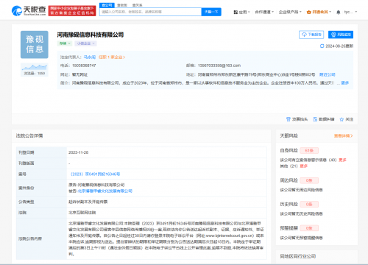368x265 pixels.
Task: Open the Tianyancha logo home link
Action: point(29,10)
